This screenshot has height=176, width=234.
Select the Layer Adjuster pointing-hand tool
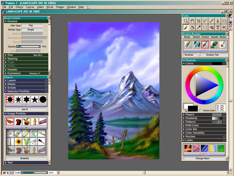click(x=211, y=27)
